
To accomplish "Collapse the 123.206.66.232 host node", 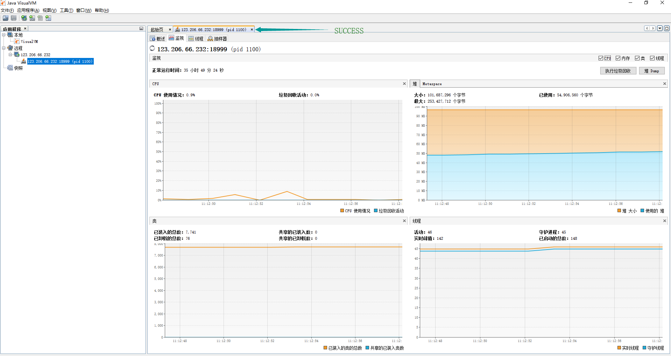I will click(10, 55).
